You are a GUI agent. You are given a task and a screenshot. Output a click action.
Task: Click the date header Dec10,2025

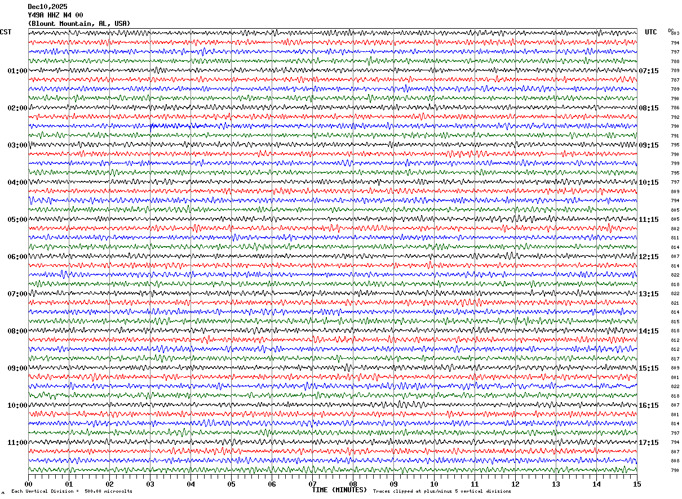click(47, 7)
